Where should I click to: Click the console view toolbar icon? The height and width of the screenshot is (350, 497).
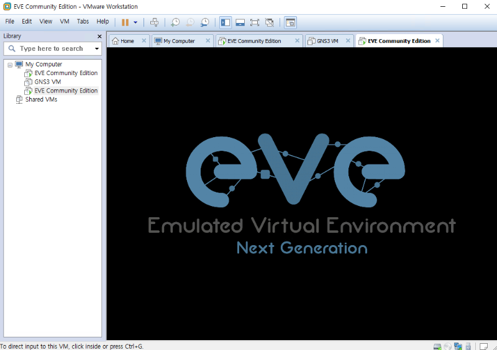point(290,22)
